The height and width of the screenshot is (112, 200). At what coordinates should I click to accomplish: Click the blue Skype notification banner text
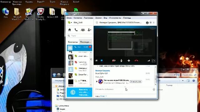(84, 92)
